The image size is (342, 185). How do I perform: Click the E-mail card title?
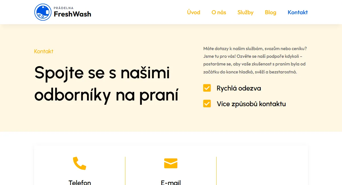(x=171, y=182)
